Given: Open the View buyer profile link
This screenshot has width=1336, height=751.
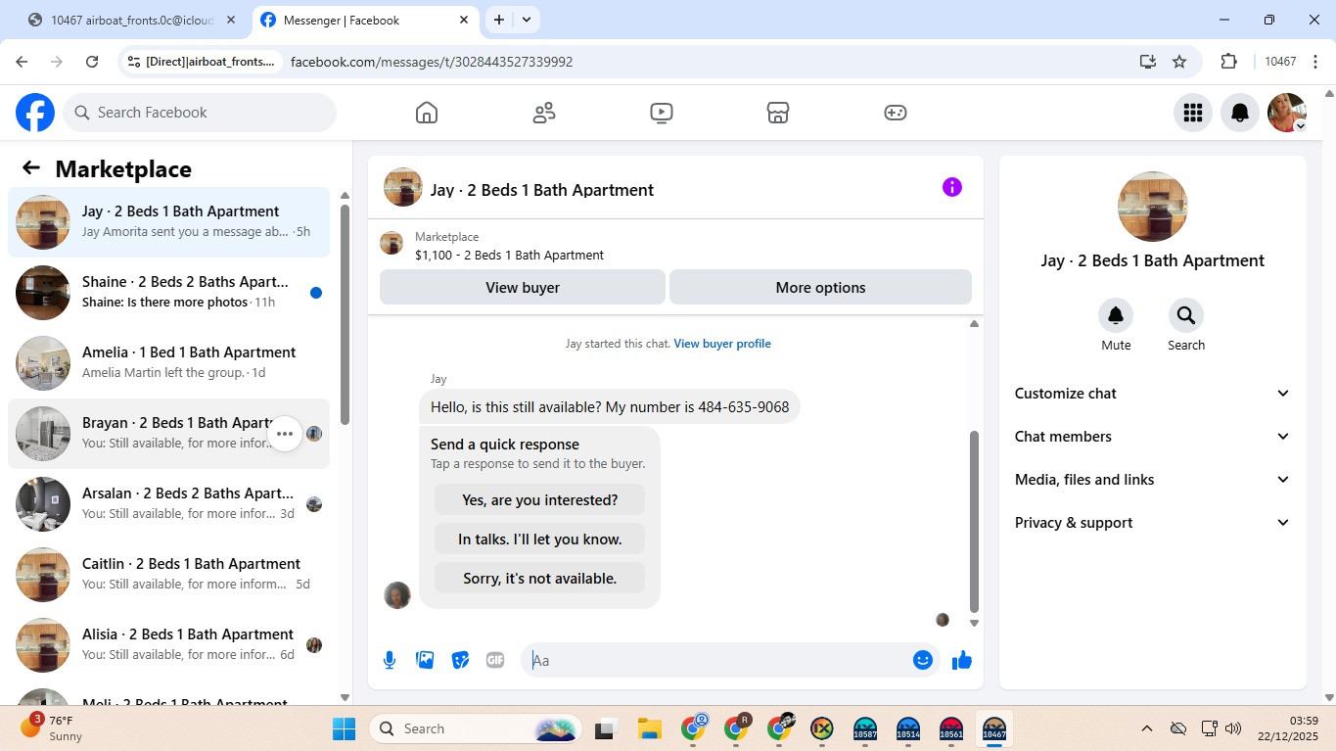Looking at the screenshot, I should pos(722,344).
